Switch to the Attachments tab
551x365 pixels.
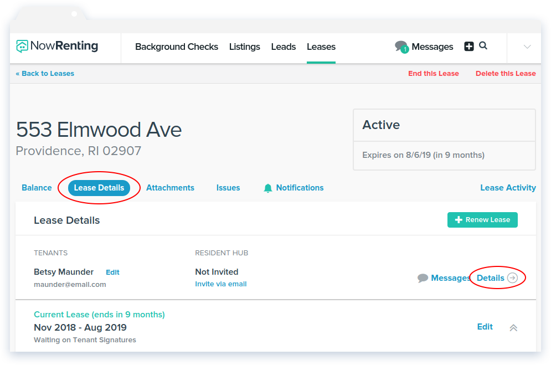click(170, 188)
